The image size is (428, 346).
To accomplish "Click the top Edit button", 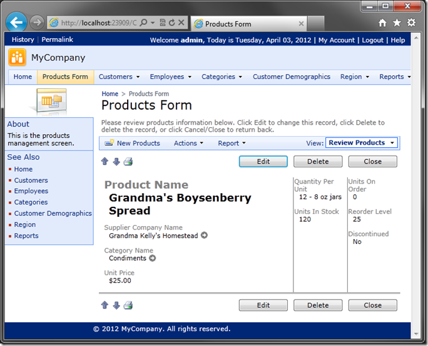I will [x=263, y=161].
